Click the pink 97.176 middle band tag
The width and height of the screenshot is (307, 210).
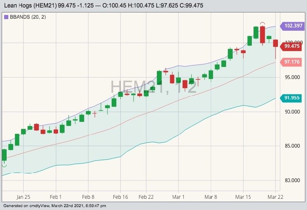[x=292, y=62]
